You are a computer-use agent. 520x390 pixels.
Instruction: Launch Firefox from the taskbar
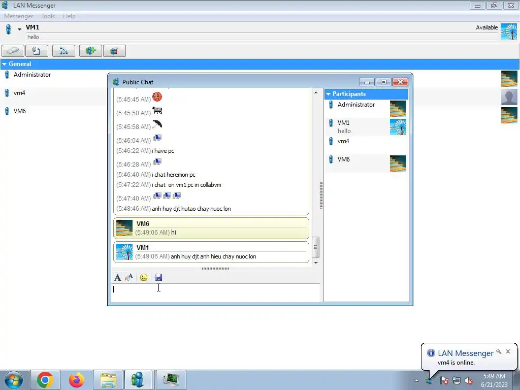77,380
